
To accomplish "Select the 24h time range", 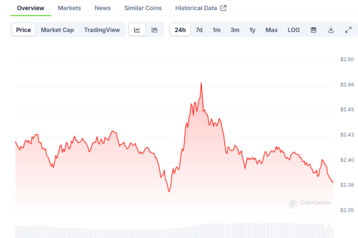I will pos(180,30).
